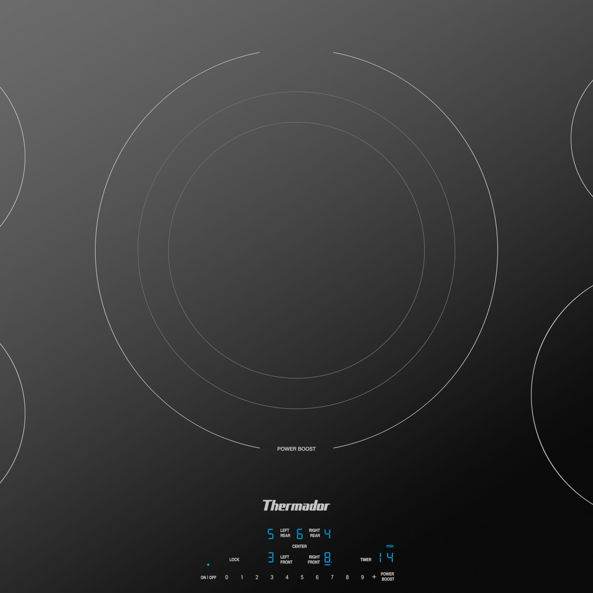Select power level 0 on keypad
Viewport: 593px width, 593px height.
[226, 577]
